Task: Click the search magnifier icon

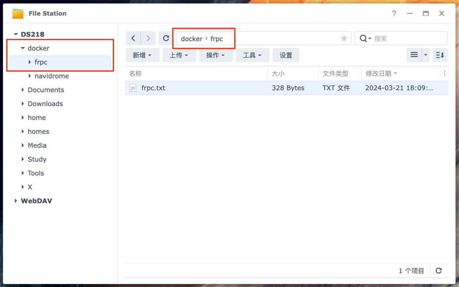Action: click(x=363, y=38)
